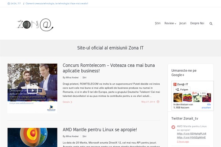Click the clock icon beside 24/24, 7/7
221x147 pixels.
pos(8,4)
